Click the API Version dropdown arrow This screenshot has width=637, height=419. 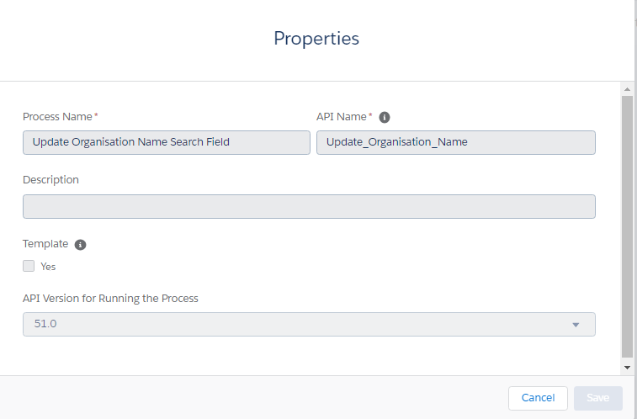pyautogui.click(x=576, y=325)
